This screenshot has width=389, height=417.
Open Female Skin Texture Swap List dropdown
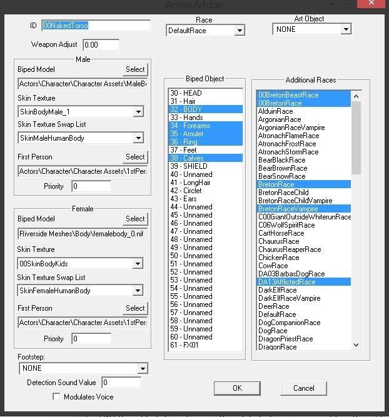[139, 291]
